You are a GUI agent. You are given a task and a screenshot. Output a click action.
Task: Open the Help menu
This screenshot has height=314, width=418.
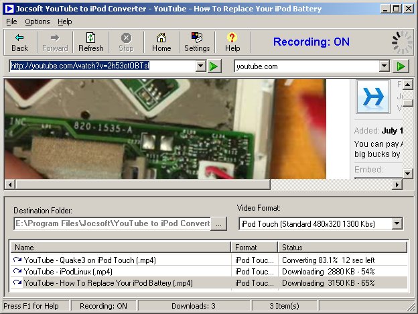65,21
